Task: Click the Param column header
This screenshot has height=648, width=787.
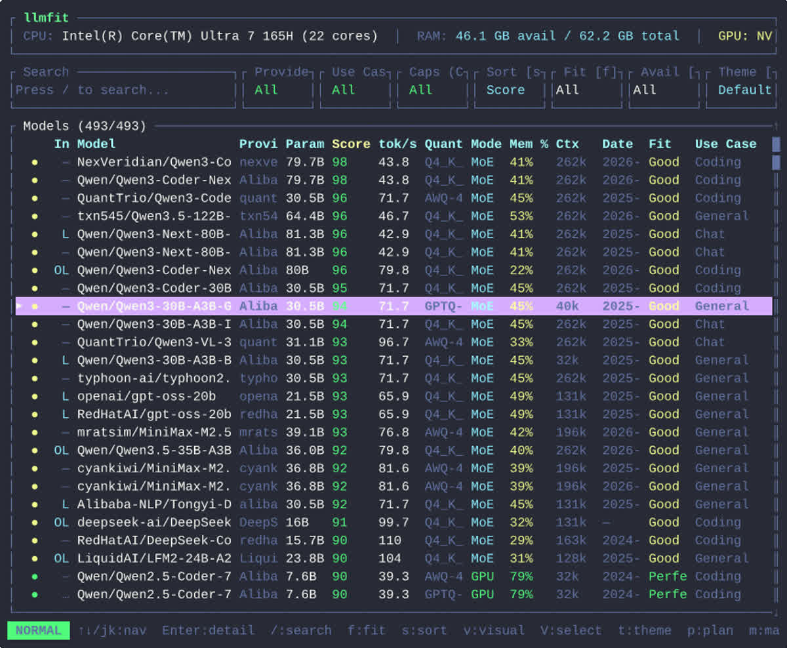Action: coord(305,144)
